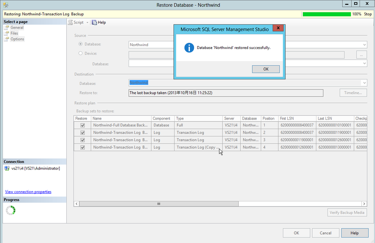
Task: Click the spinning progress indicator icon
Action: pos(11,210)
